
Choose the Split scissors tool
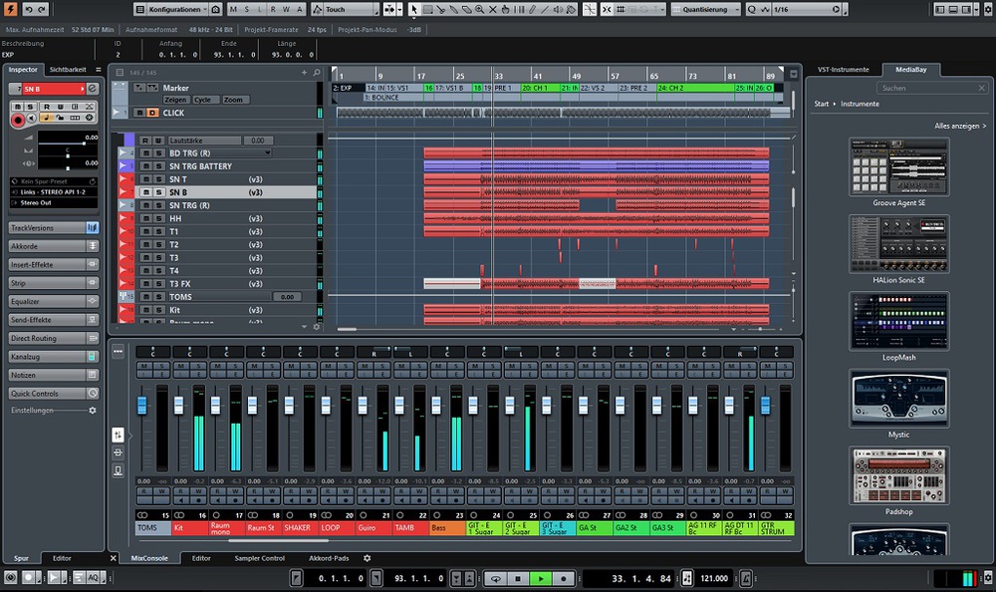tap(440, 9)
